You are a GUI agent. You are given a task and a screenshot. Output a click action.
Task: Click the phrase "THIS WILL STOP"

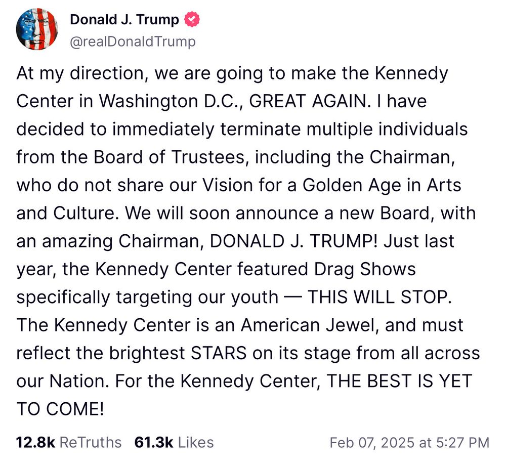378,296
